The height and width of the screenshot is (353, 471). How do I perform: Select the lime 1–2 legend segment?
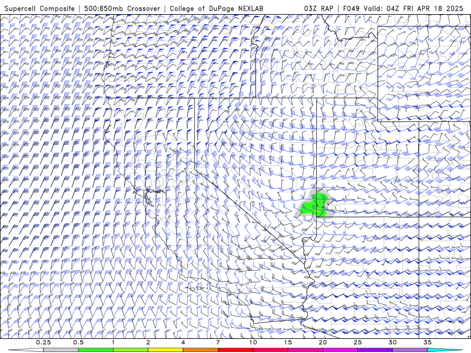click(x=131, y=350)
